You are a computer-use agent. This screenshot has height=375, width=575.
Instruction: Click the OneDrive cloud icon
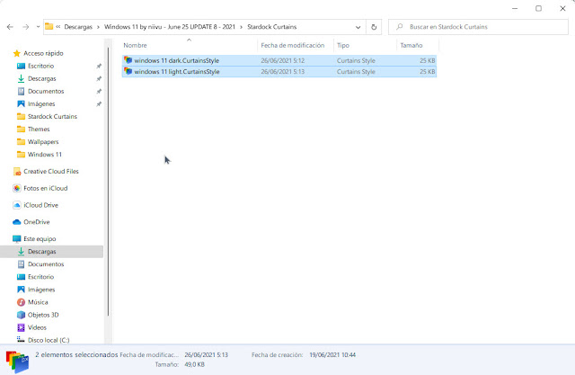[16, 222]
